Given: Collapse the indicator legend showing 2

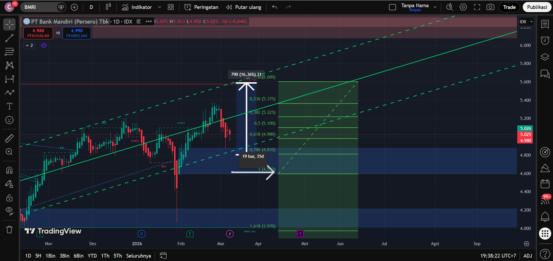Looking at the screenshot, I should coord(29,45).
